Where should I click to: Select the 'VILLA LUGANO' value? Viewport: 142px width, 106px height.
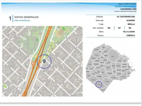(x=129, y=32)
